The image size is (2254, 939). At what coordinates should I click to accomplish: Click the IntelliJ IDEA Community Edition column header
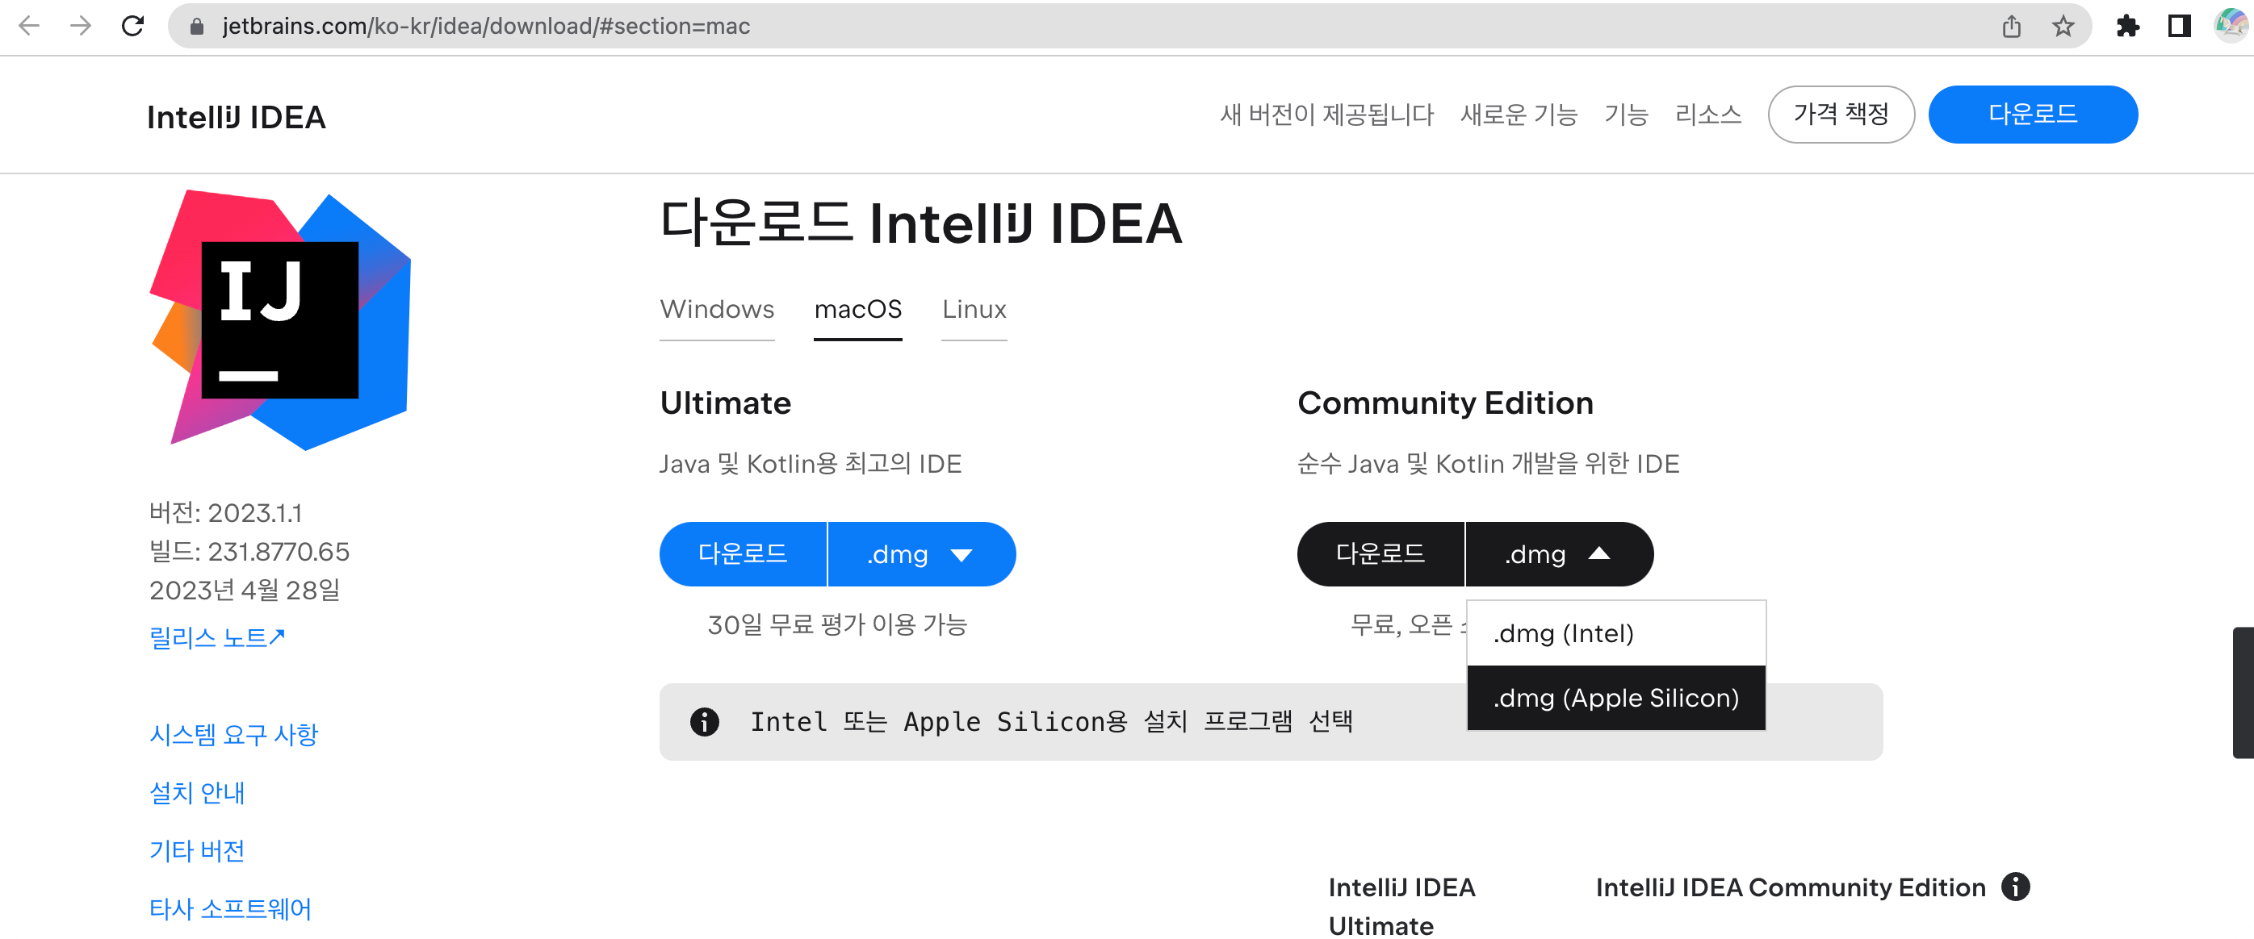[1791, 887]
